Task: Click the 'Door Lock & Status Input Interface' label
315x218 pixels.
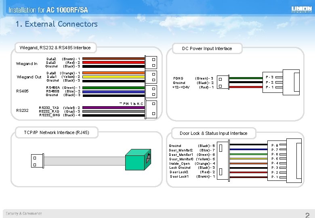Action: point(213,133)
